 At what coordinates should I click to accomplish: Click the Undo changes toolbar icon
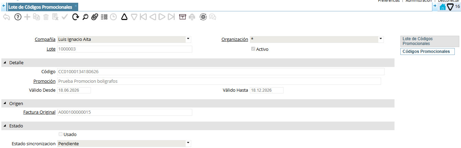tap(6, 17)
